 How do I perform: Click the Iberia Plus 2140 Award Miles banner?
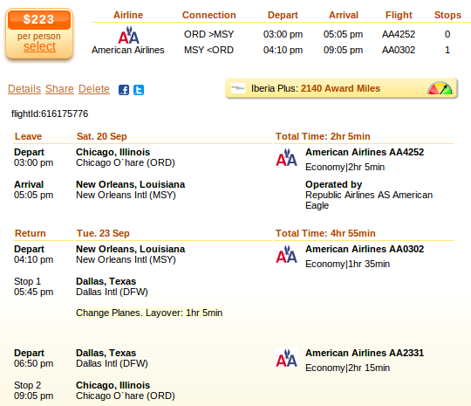click(341, 88)
